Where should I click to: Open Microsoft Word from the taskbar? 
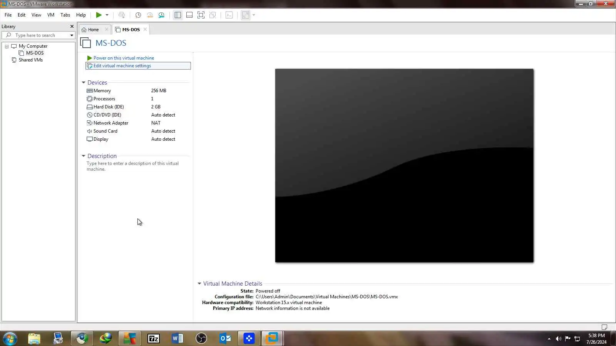[177, 339]
